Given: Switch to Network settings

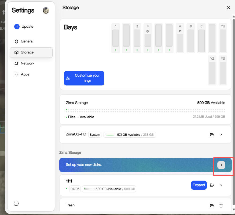Looking at the screenshot, I should pyautogui.click(x=27, y=63).
